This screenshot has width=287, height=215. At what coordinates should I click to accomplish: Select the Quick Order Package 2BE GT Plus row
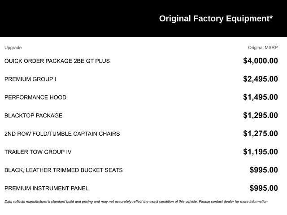click(x=57, y=61)
